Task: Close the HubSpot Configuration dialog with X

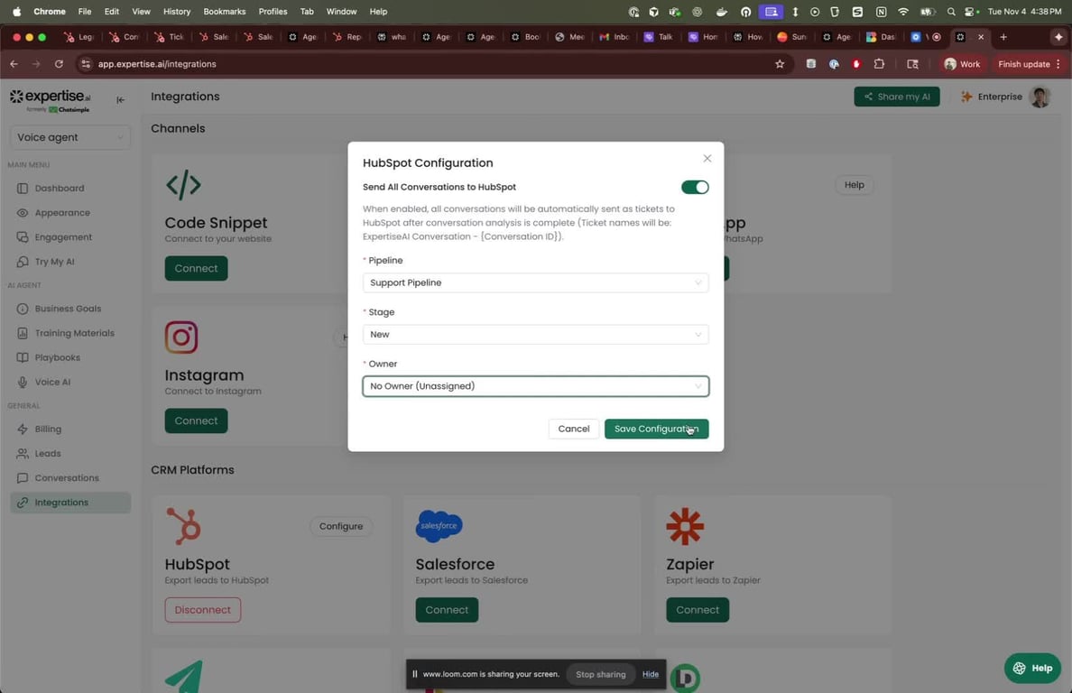Action: [x=707, y=159]
